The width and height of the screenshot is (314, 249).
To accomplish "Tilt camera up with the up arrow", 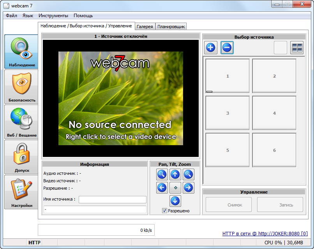I will (x=175, y=174).
